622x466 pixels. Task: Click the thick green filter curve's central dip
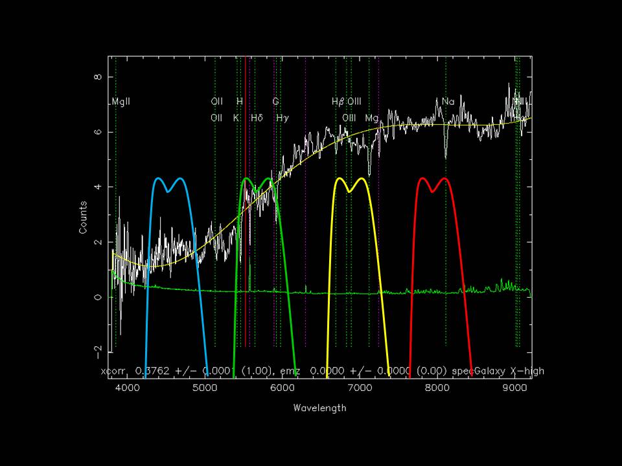(x=257, y=191)
